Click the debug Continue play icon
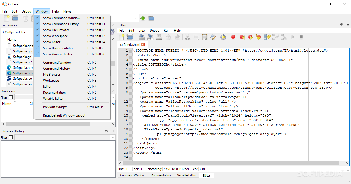Image resolution: width=351 pixels, height=184 pixels. pos(293,37)
